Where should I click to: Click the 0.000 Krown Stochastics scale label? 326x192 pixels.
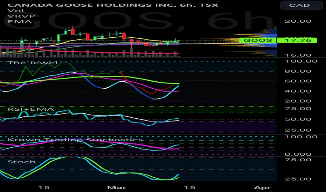[x=298, y=154]
